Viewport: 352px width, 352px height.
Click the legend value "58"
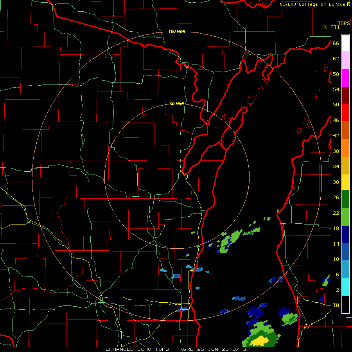(336, 74)
